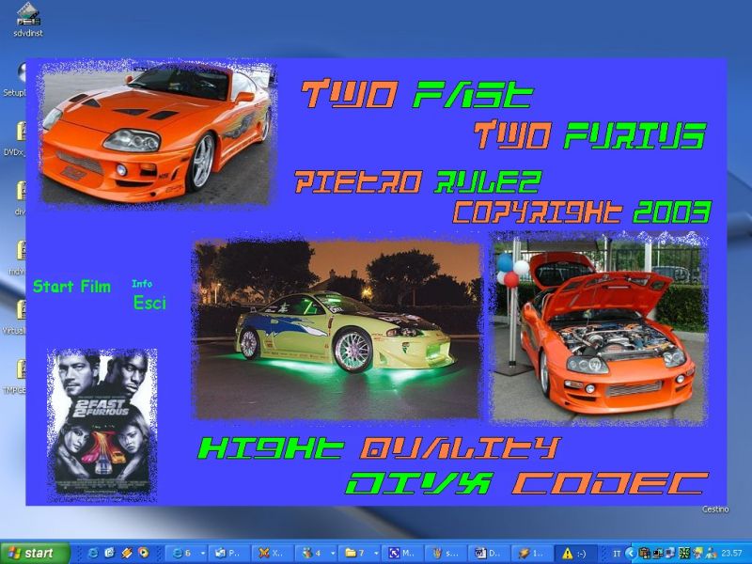The height and width of the screenshot is (564, 752).
Task: Click the third Quick Launch orange icon
Action: (x=127, y=553)
